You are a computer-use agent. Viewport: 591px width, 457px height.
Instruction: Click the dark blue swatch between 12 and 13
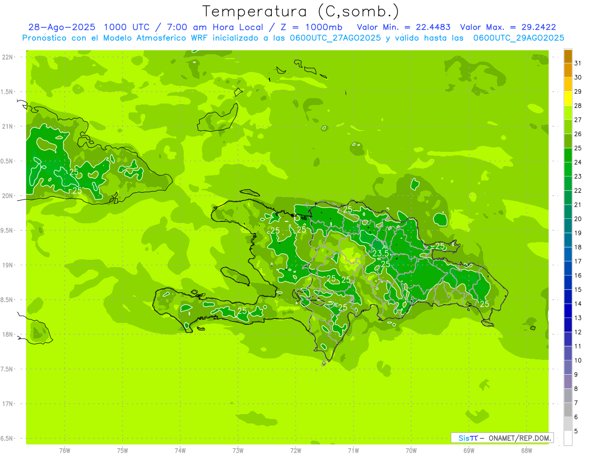click(568, 325)
